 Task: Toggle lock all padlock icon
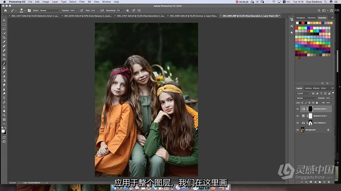tap(317, 102)
